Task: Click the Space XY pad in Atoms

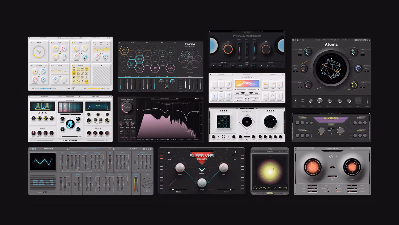Action: click(x=358, y=101)
